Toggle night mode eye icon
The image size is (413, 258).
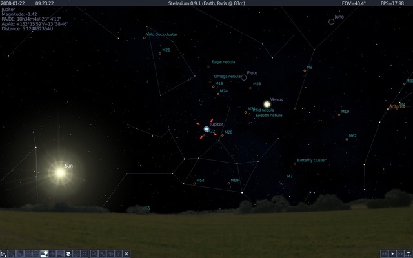pyautogui.click(x=110, y=253)
